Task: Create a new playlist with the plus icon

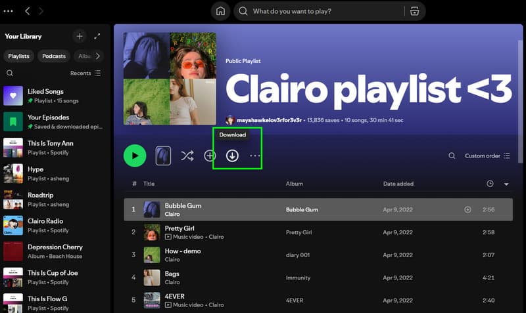Action: click(x=80, y=36)
